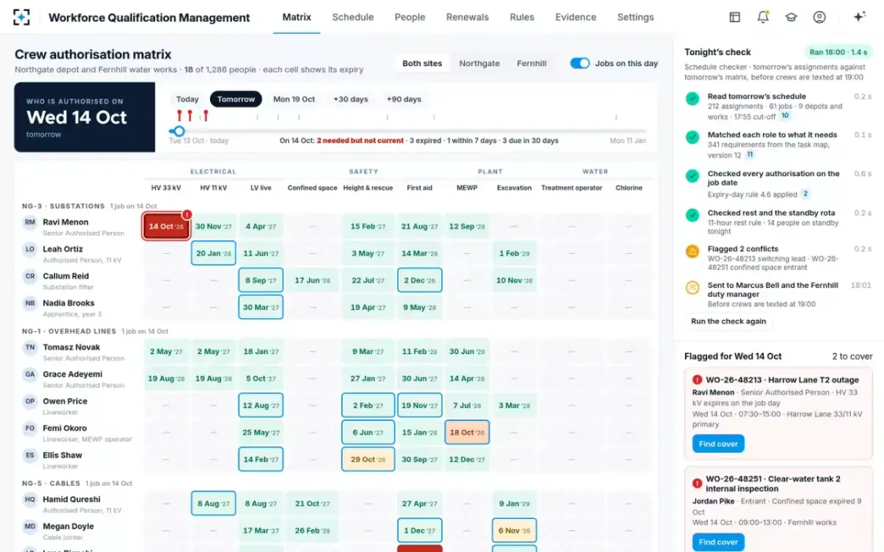Click the Ran 18:00 status badge
The width and height of the screenshot is (884, 552).
coord(838,52)
